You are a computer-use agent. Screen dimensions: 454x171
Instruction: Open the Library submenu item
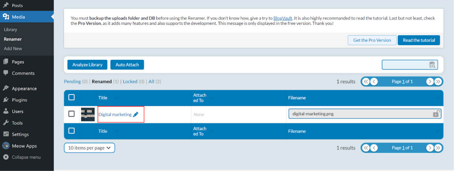pos(11,29)
